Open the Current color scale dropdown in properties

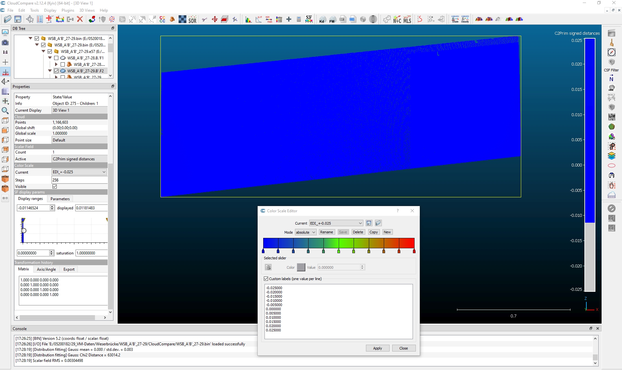point(79,172)
